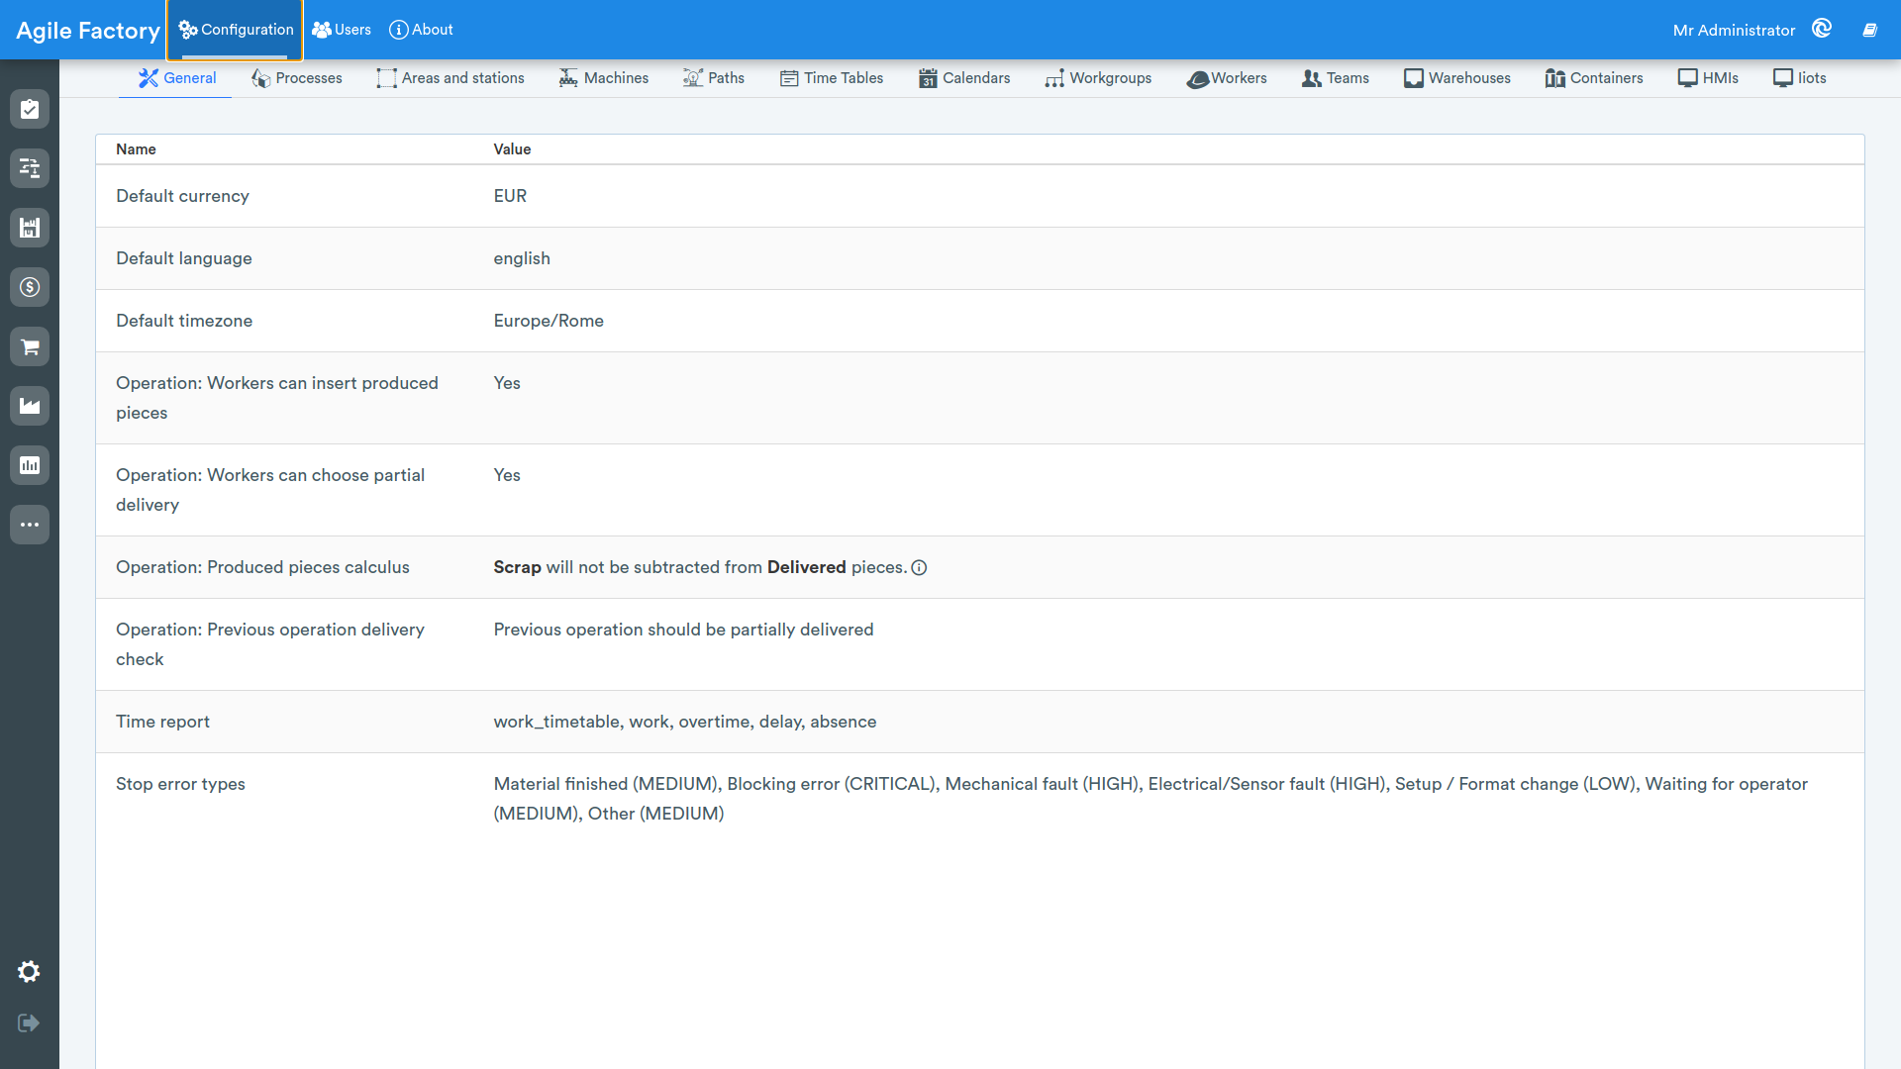Open the Containers tab
This screenshot has width=1901, height=1069.
pyautogui.click(x=1594, y=78)
